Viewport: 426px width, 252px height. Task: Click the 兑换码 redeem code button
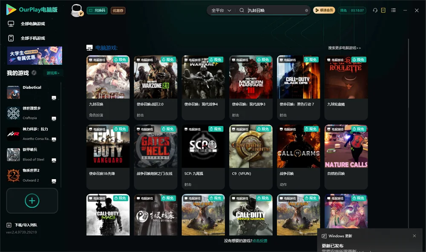click(x=97, y=10)
